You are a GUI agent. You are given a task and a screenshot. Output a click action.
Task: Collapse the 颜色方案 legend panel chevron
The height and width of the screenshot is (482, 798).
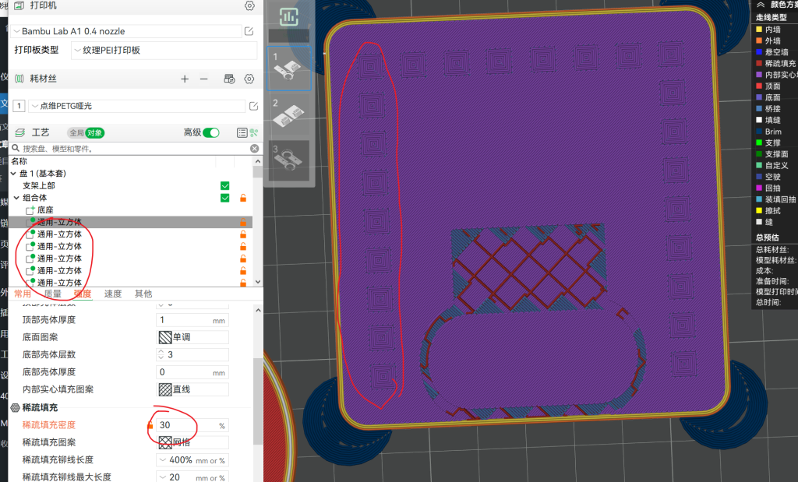[761, 5]
